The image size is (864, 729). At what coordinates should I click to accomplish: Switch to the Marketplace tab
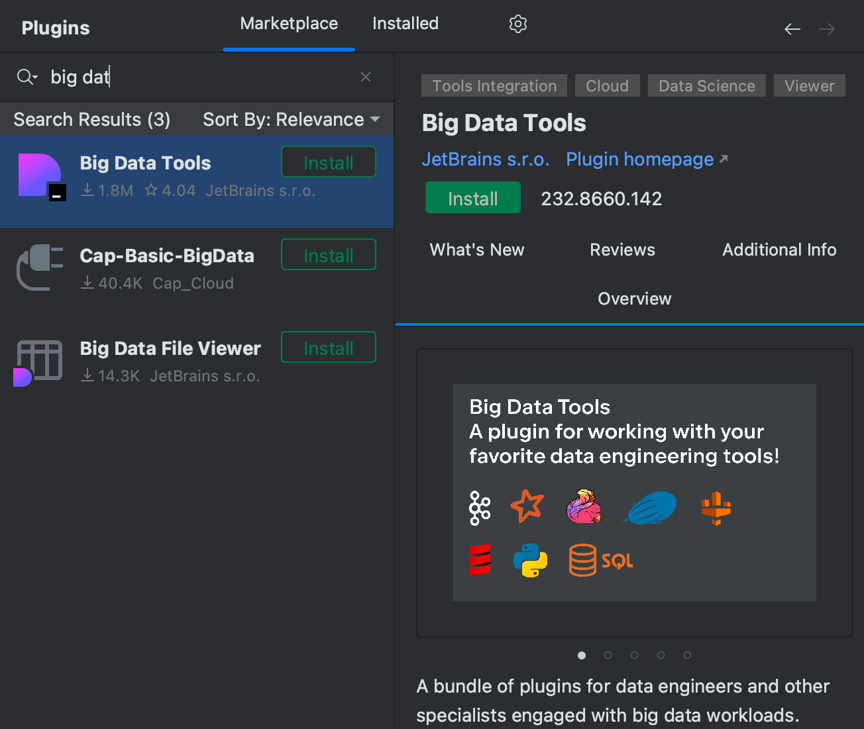tap(288, 23)
